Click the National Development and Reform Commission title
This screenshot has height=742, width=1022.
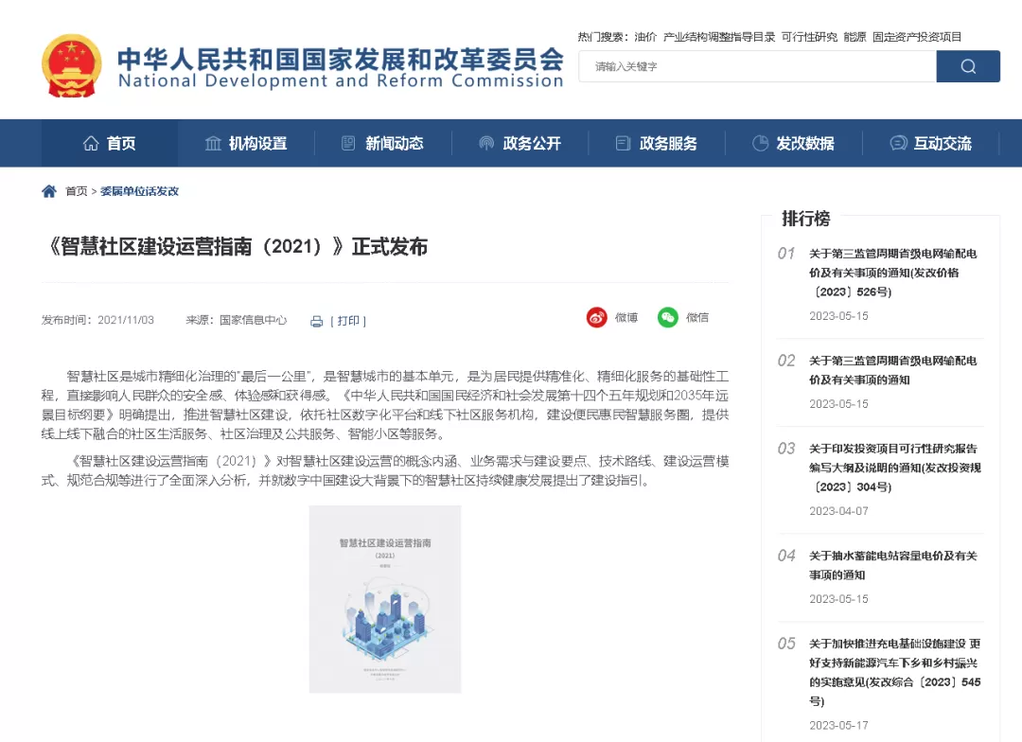click(x=341, y=80)
